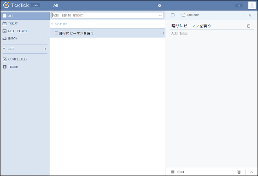The width and height of the screenshot is (258, 176).
Task: Open the Inbox list in the sidebar
Action: pos(25,39)
